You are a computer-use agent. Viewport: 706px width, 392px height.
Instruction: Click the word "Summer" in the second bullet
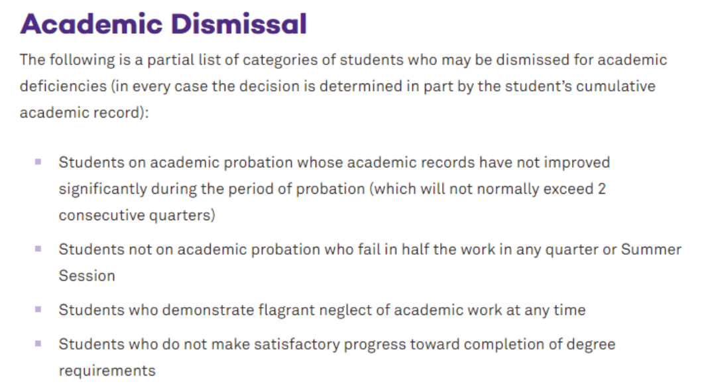[x=651, y=249]
